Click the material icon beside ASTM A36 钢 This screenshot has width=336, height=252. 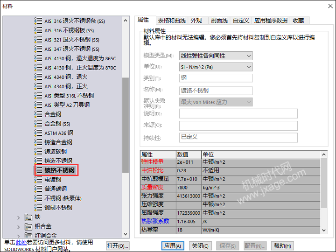(x=38, y=133)
